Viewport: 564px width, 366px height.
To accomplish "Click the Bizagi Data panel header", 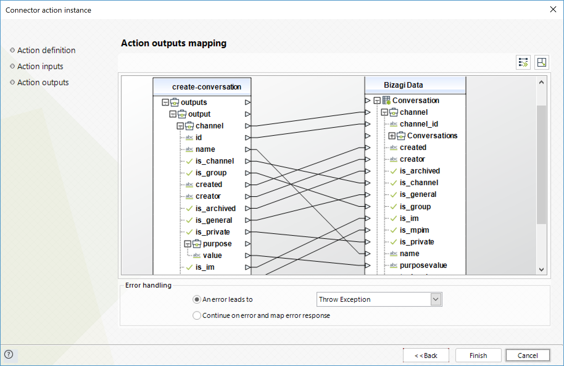I will point(415,85).
